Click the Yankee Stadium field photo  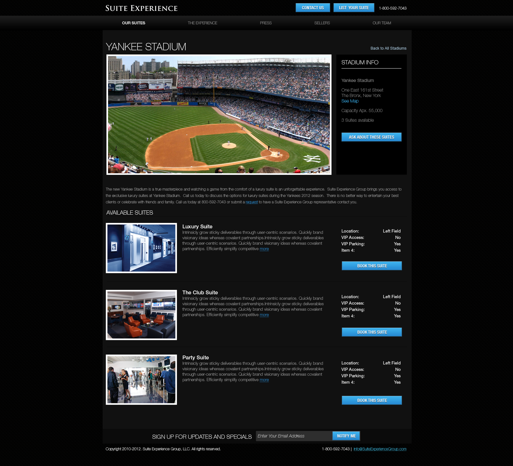click(x=219, y=115)
